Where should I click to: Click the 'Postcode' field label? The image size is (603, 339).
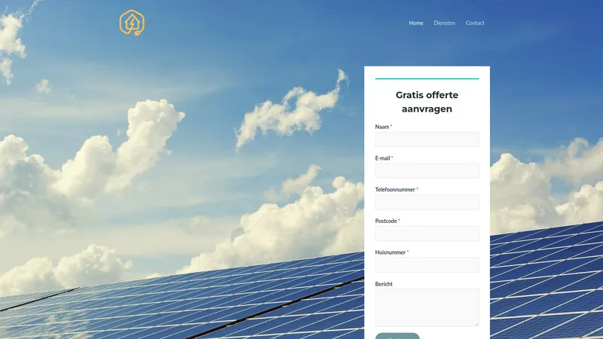coord(386,221)
